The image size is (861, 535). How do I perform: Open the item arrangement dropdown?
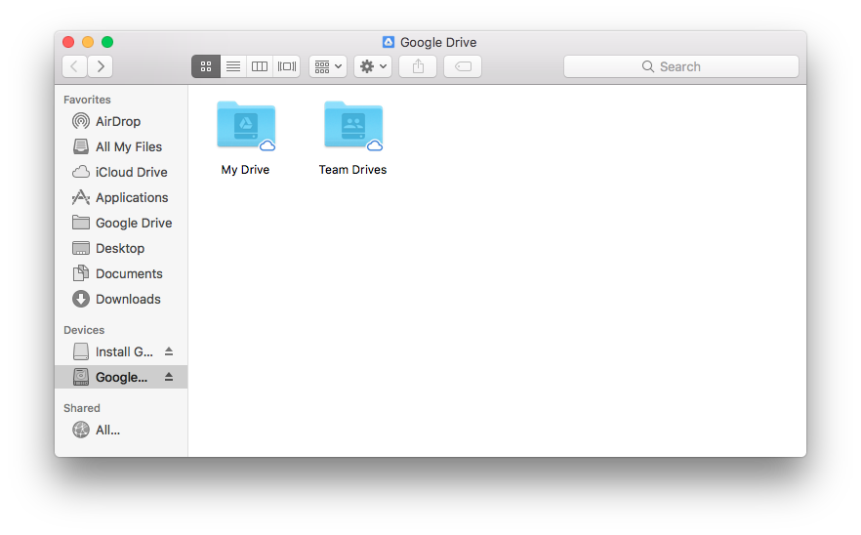pos(328,66)
